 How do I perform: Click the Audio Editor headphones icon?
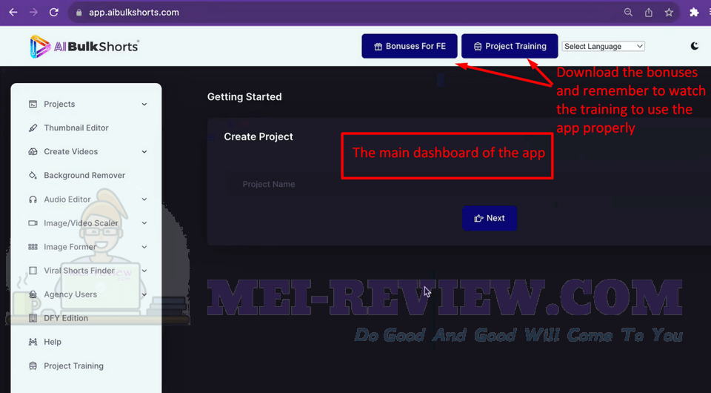33,199
